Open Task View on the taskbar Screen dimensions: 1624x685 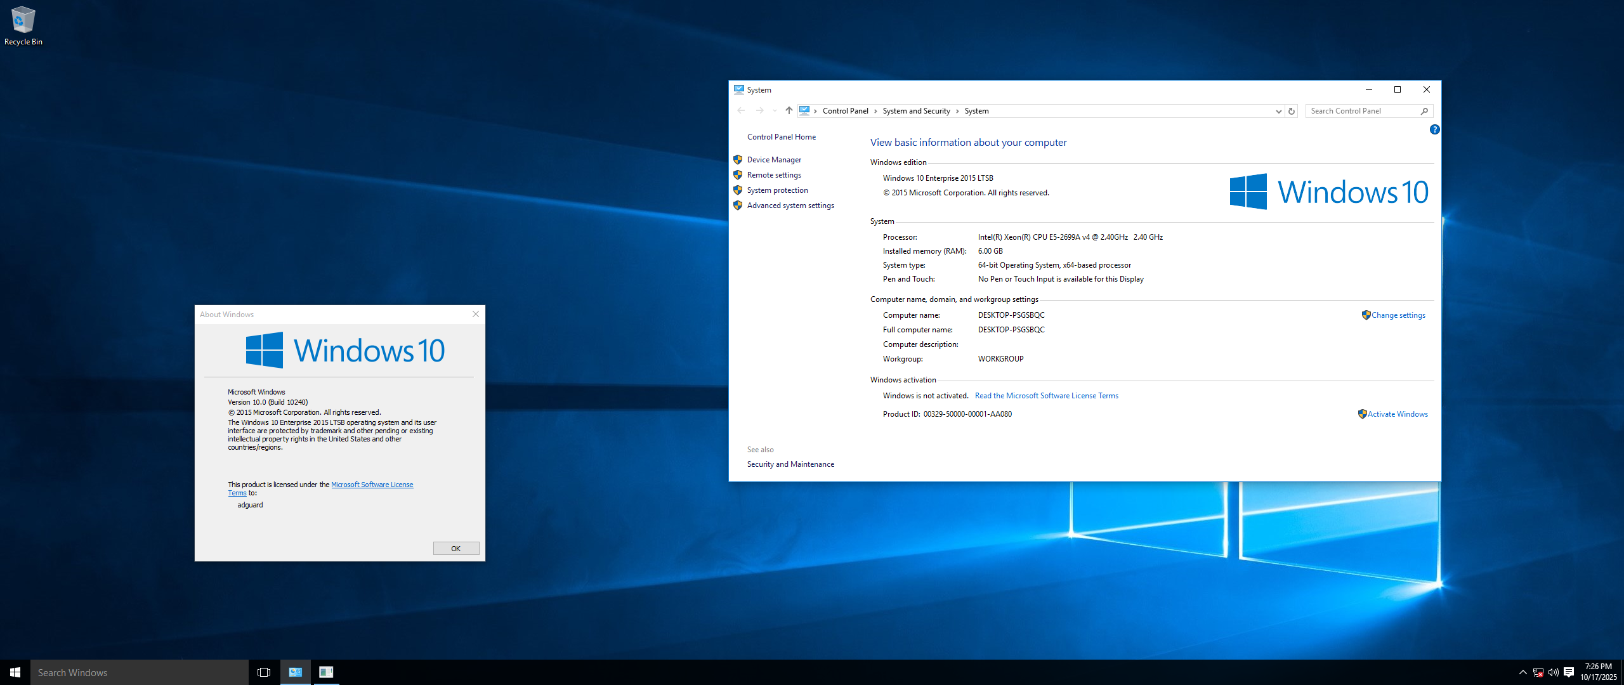coord(264,672)
